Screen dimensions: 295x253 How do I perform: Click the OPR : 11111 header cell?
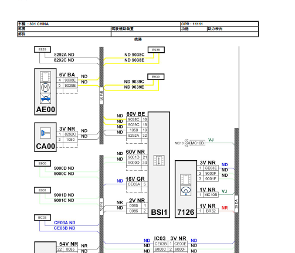pyautogui.click(x=219, y=24)
